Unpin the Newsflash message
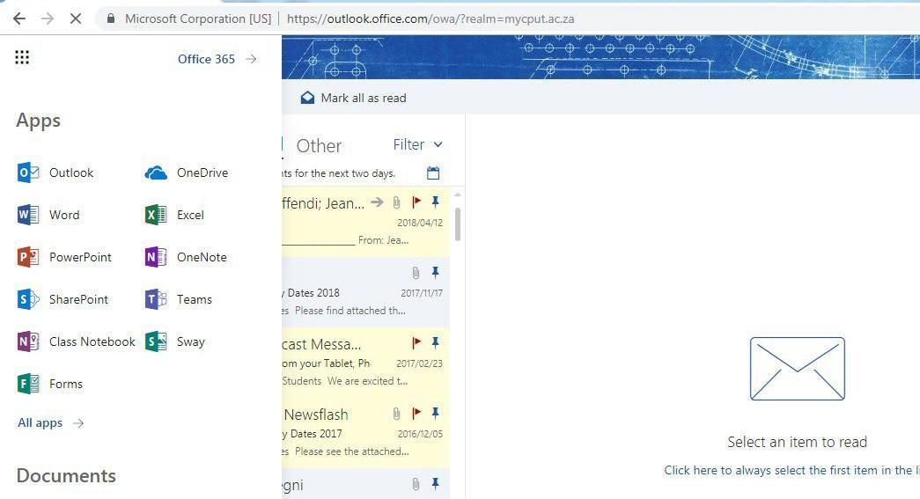920x499 pixels. (436, 414)
